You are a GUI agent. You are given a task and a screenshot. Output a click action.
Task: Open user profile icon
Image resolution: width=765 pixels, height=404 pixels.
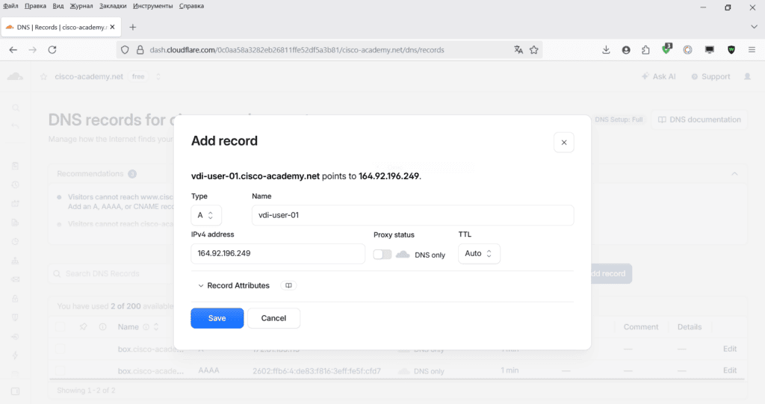click(x=747, y=77)
